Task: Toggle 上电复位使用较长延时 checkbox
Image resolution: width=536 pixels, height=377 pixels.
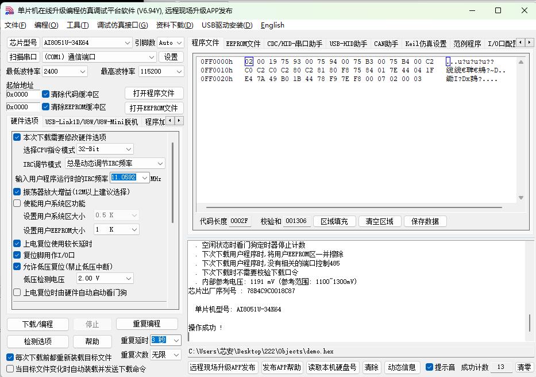Action: [x=17, y=244]
